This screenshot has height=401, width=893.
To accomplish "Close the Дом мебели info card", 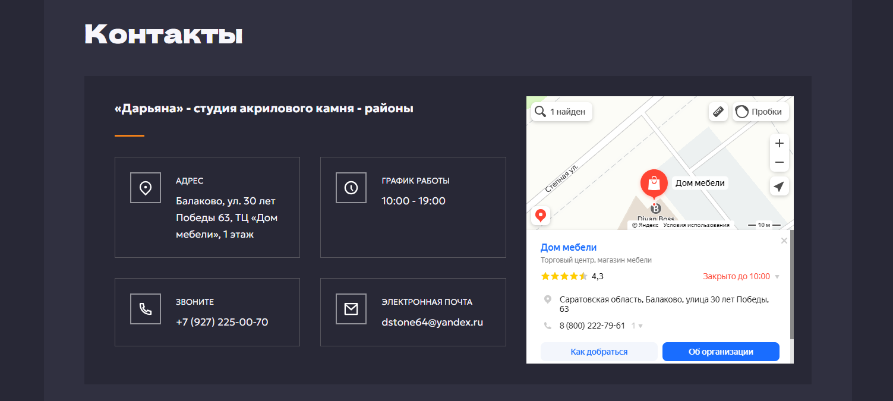I will tap(784, 241).
